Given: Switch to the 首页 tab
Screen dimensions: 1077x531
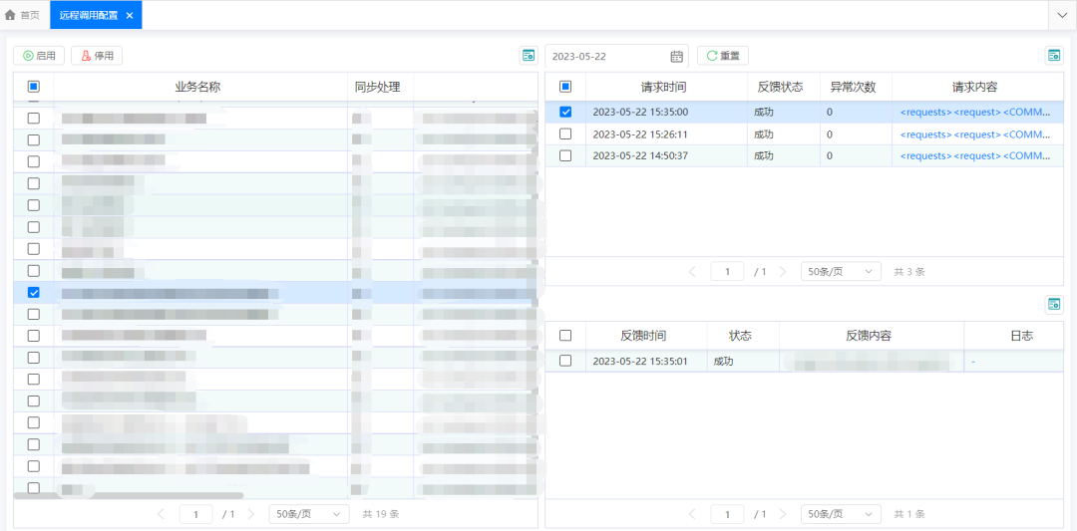Looking at the screenshot, I should pyautogui.click(x=23, y=15).
